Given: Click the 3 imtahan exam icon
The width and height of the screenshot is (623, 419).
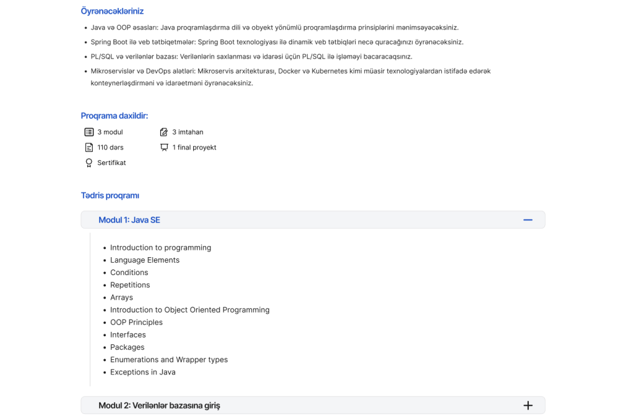Looking at the screenshot, I should click(164, 132).
